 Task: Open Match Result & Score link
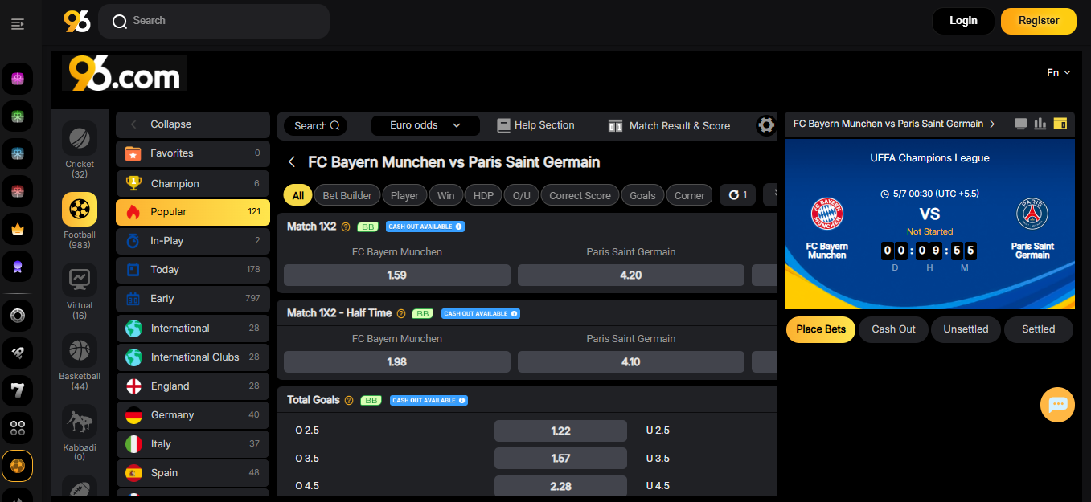click(x=669, y=125)
